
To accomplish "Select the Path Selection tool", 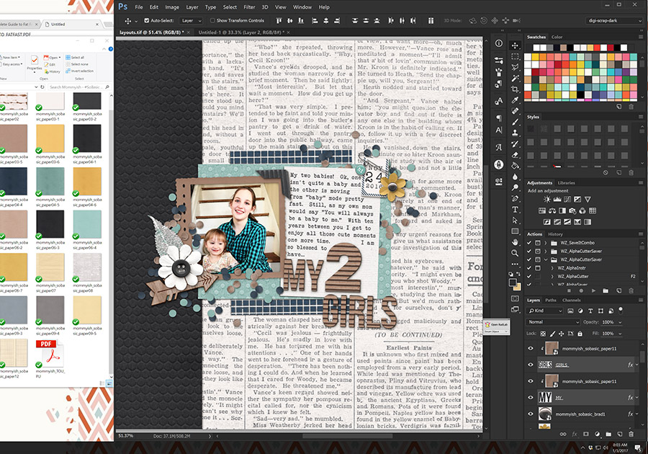I will tap(515, 221).
